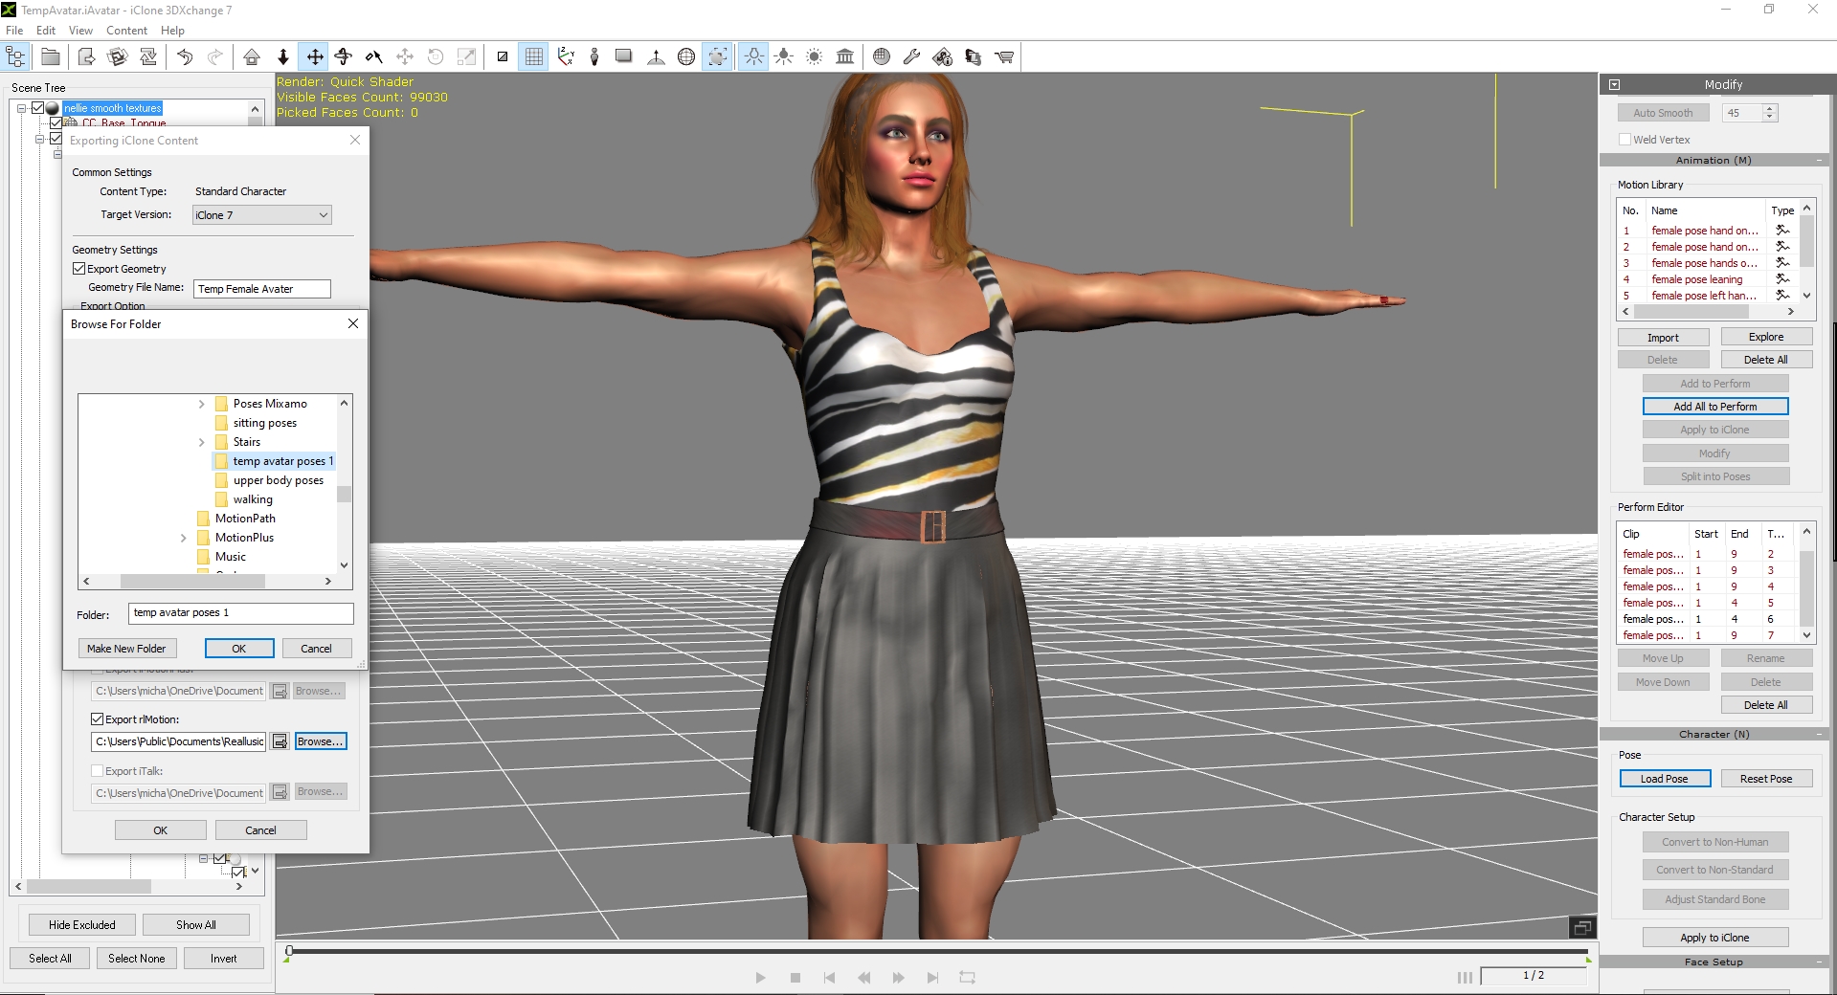Click the shopping cart icon
This screenshot has height=995, width=1837.
(1004, 57)
